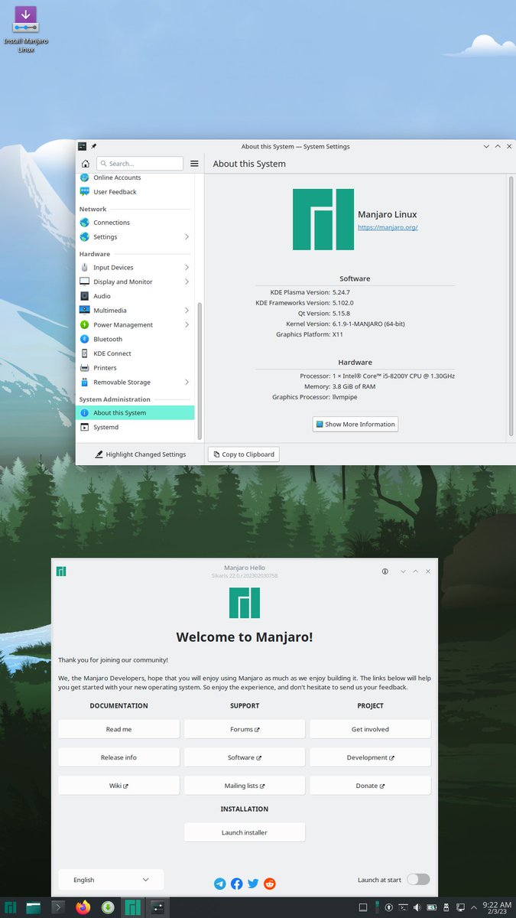Click Copy to Clipboard button
Screen dimensions: 516x918
[243, 454]
